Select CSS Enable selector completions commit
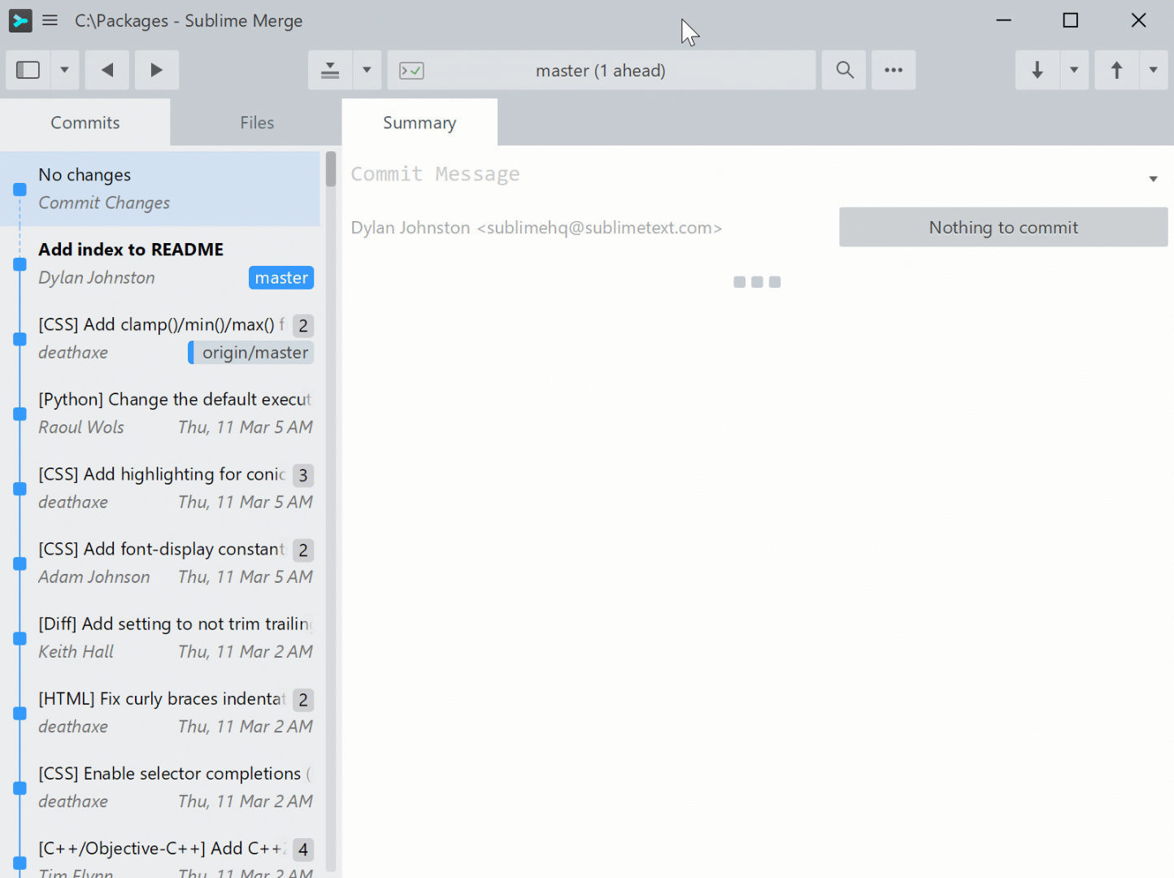 point(160,787)
